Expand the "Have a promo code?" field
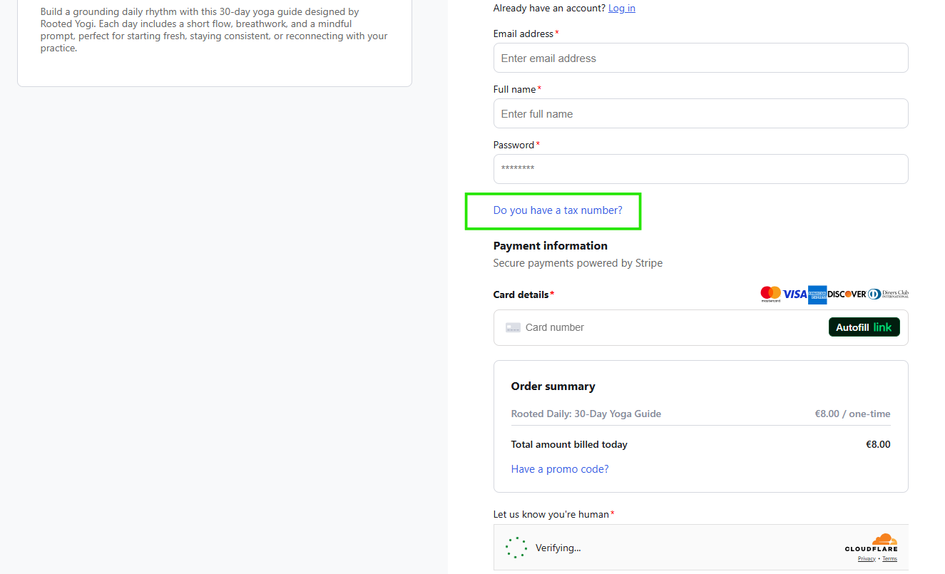The height and width of the screenshot is (574, 945). 560,469
